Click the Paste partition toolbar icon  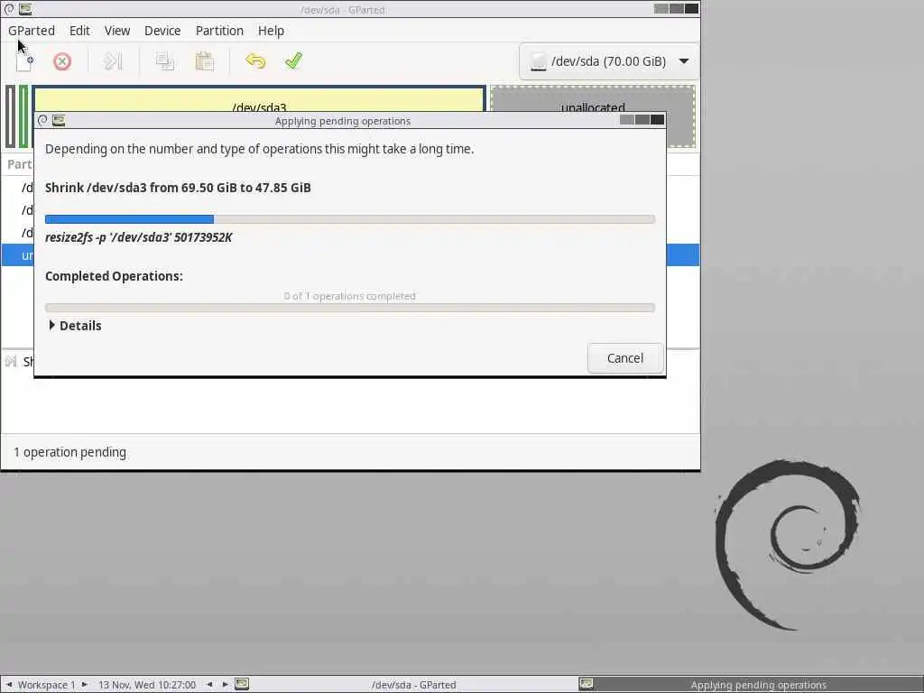coord(204,61)
